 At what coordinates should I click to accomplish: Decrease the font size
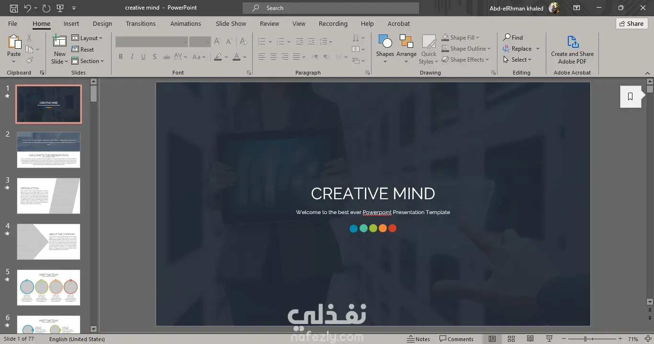pos(228,42)
